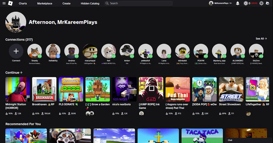This screenshot has height=143, width=273.
Task: Open PLS DONATE game thumbnail
Action: (71, 89)
